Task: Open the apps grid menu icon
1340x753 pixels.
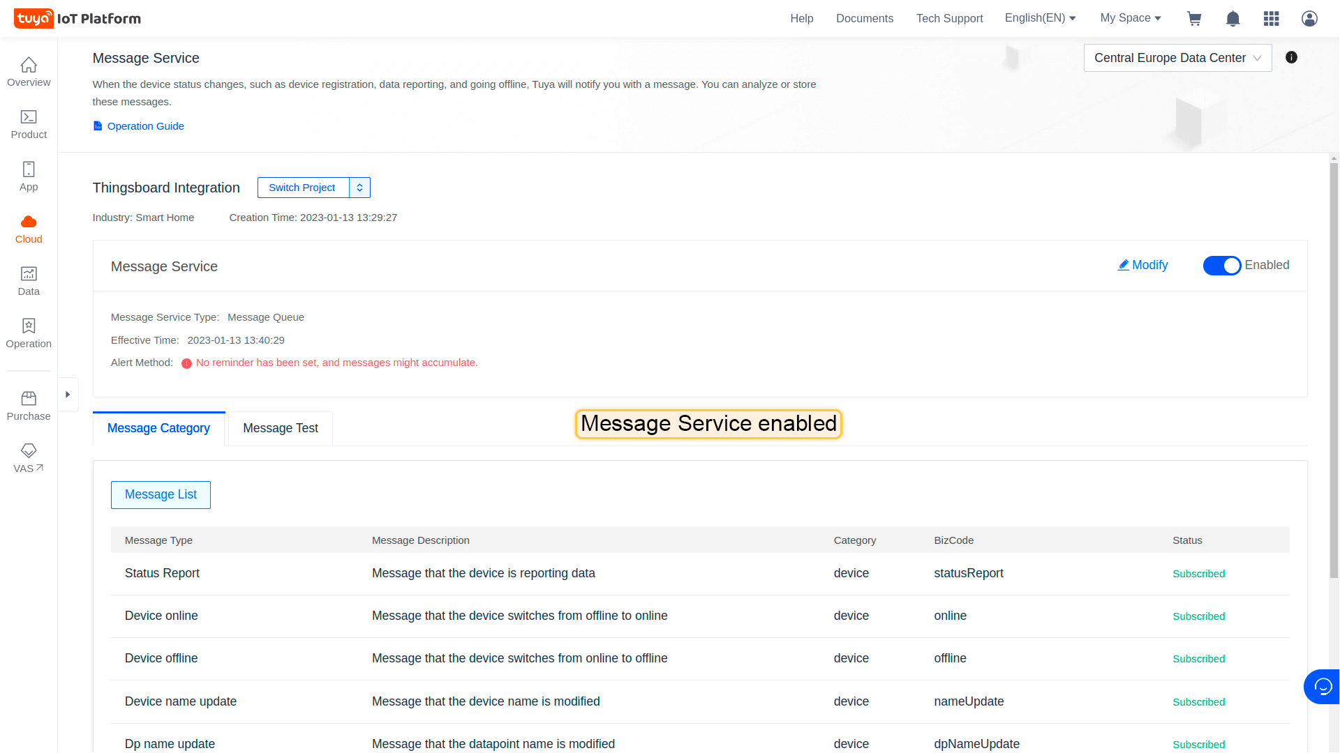Action: [1271, 19]
